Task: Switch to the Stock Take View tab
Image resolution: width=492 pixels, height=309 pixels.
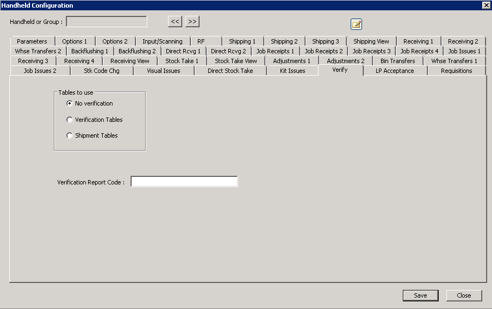Action: (236, 61)
